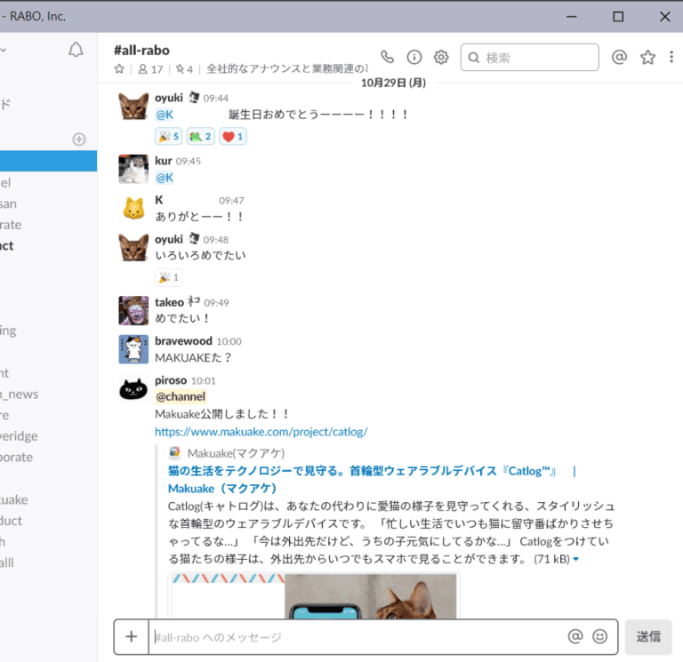Open channel settings gear icon

441,57
